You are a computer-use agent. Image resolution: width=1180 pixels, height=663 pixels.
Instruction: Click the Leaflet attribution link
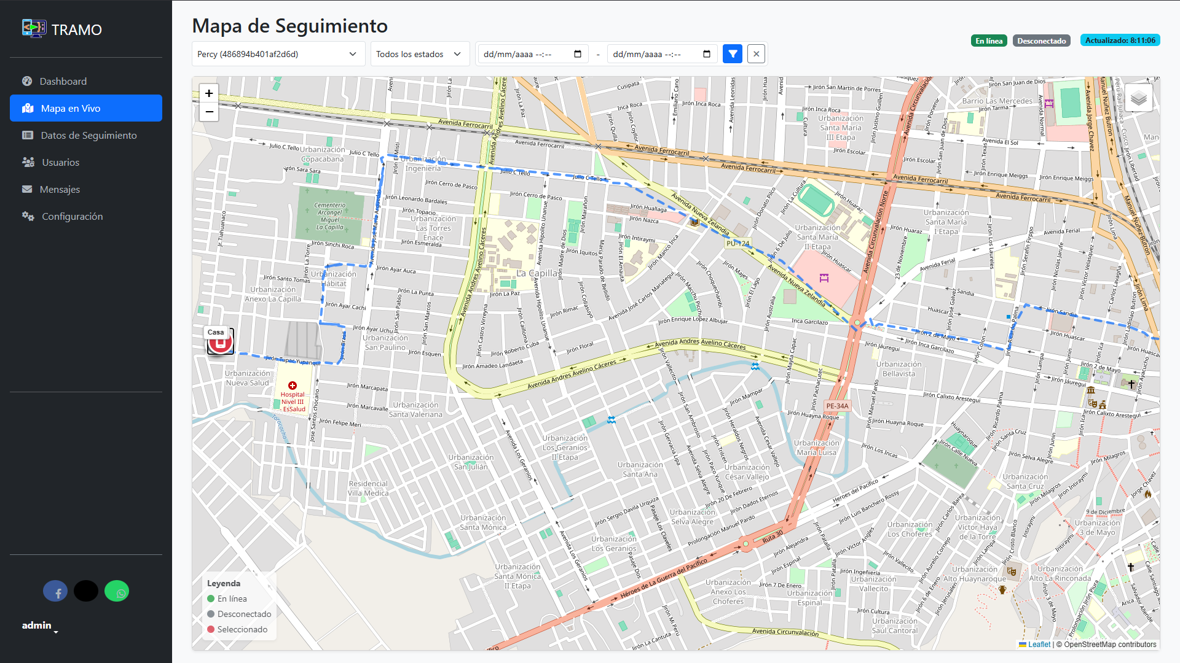[1039, 645]
